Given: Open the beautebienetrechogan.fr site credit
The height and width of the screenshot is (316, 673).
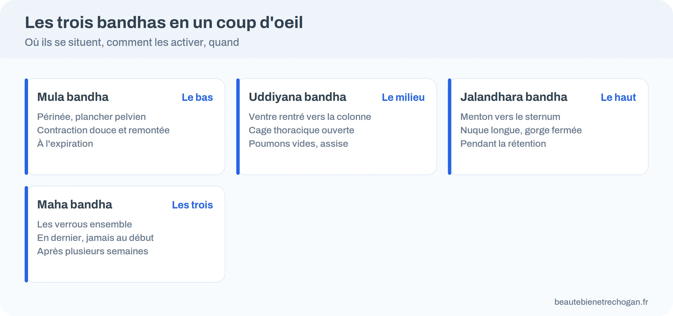Looking at the screenshot, I should click(601, 302).
